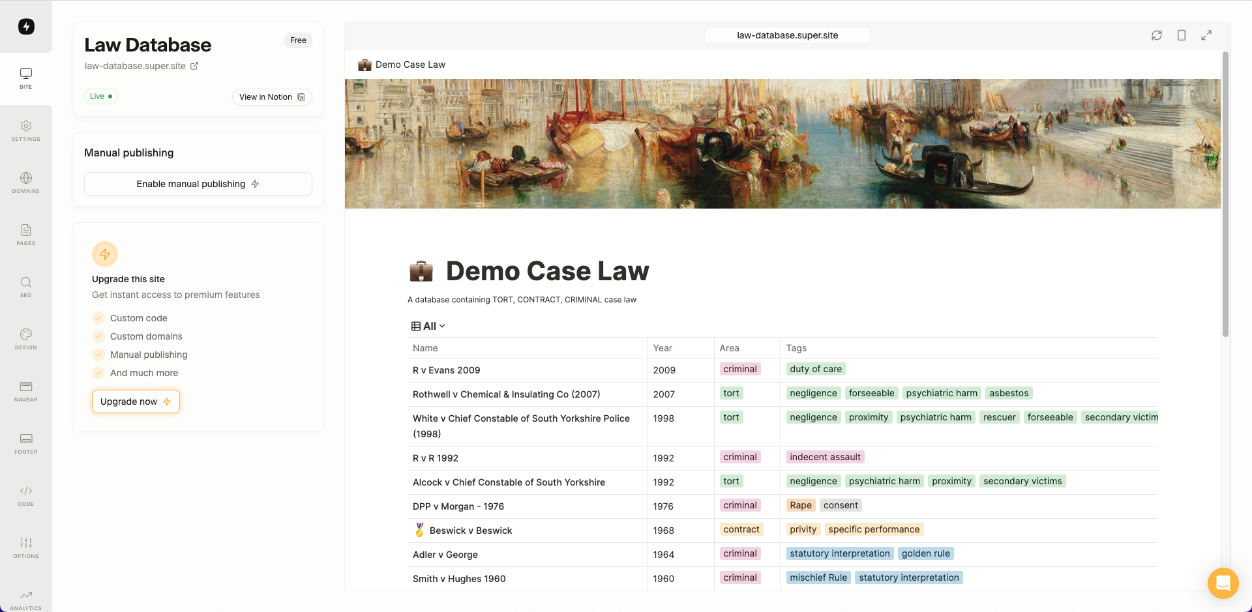Open the Site section in sidebar
Image resolution: width=1252 pixels, height=612 pixels.
pyautogui.click(x=26, y=78)
